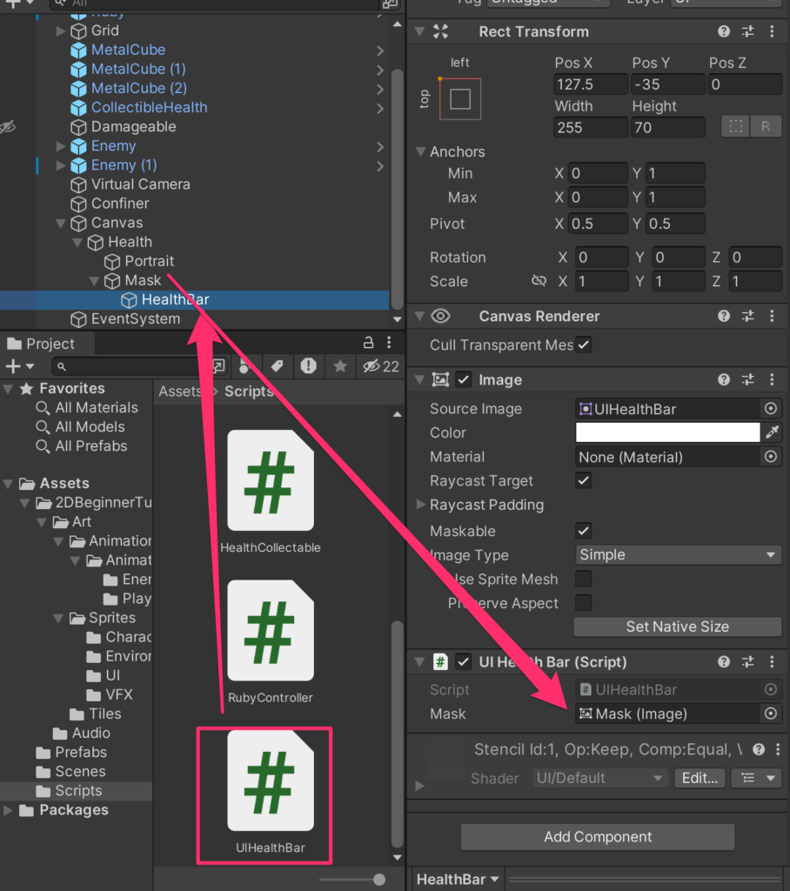
Task: Click the Pos X input field
Action: [x=591, y=84]
